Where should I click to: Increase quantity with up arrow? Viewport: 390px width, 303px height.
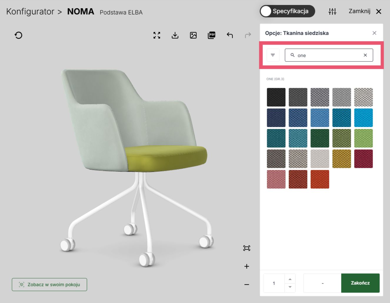290,279
